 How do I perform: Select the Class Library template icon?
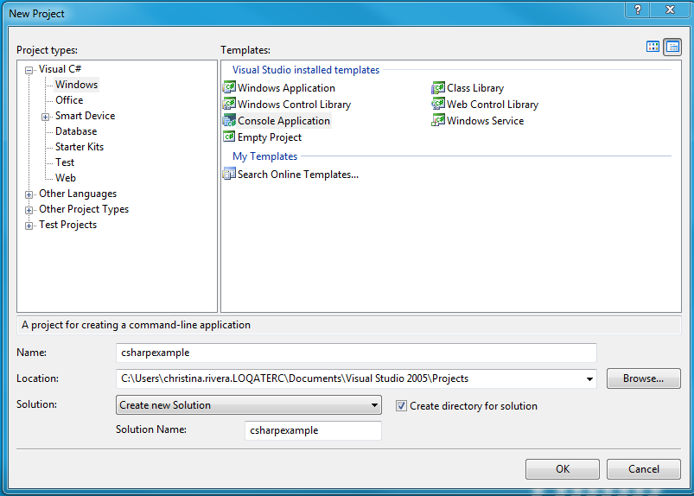click(x=438, y=87)
